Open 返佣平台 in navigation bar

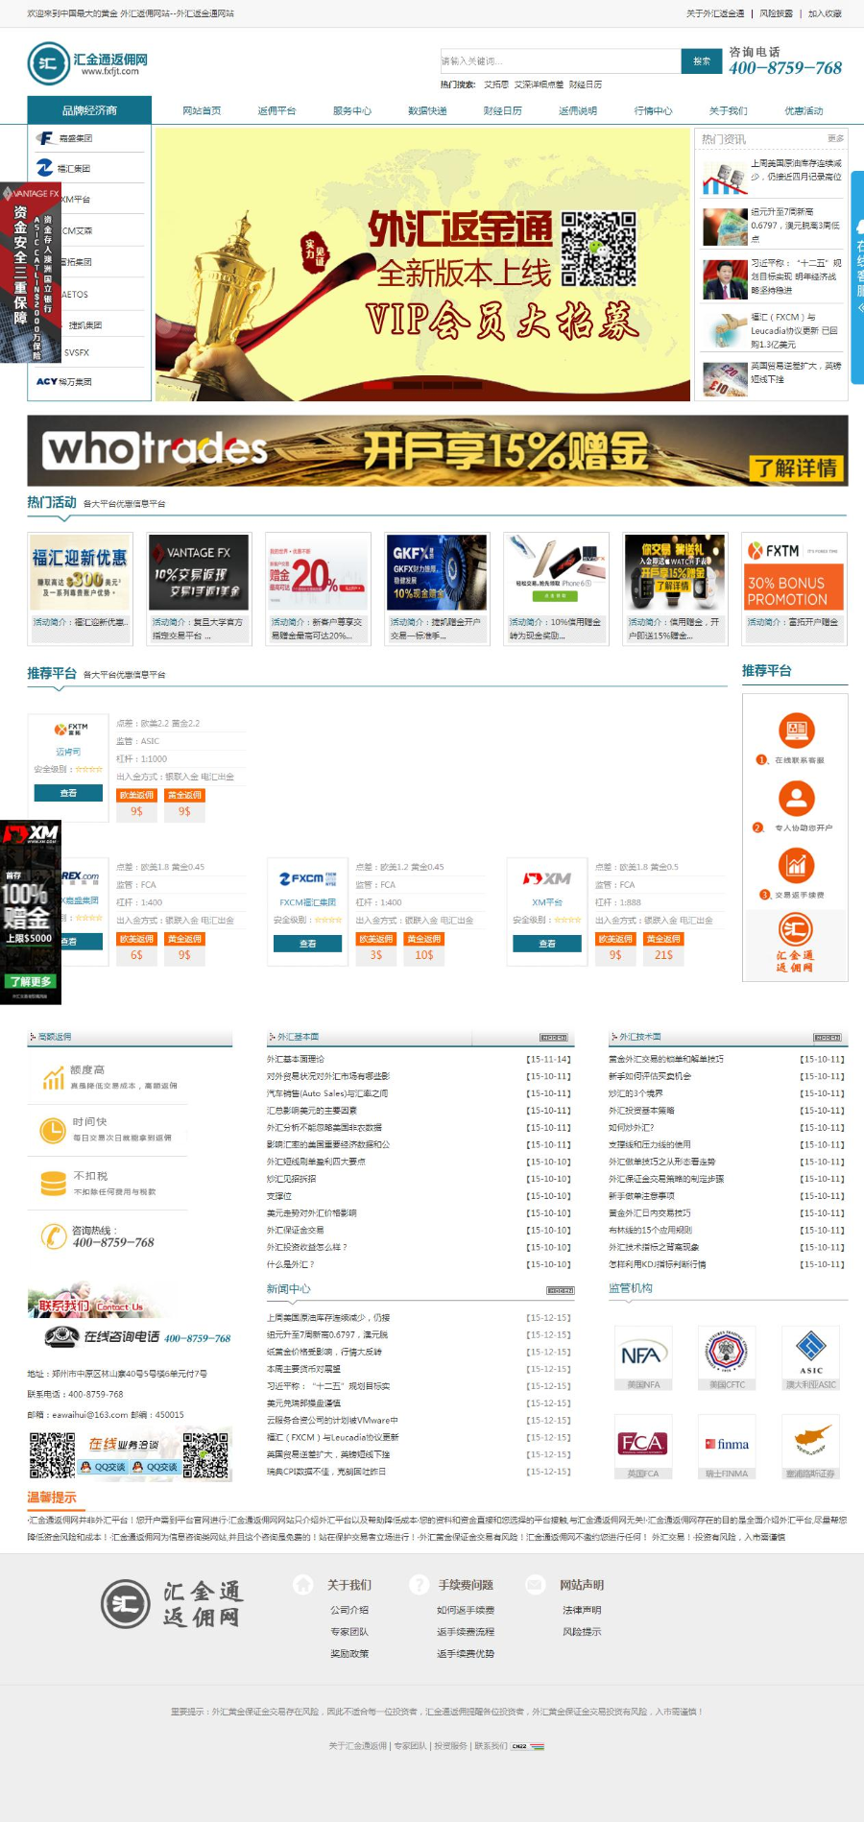click(x=276, y=110)
